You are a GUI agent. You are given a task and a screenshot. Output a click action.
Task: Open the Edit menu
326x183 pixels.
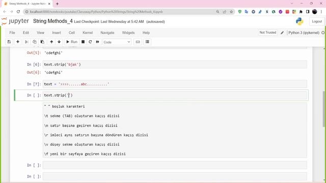[x=26, y=33]
